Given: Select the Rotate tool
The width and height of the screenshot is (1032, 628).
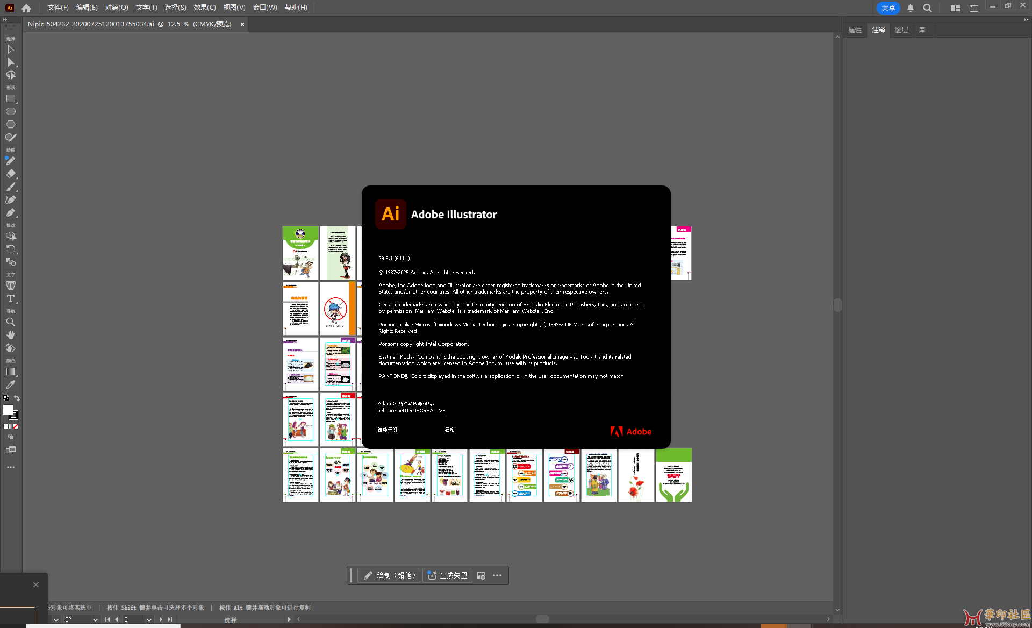Looking at the screenshot, I should click(11, 249).
